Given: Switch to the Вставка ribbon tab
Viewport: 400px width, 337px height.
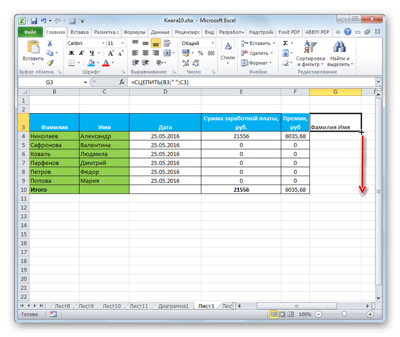Looking at the screenshot, I should 79,32.
